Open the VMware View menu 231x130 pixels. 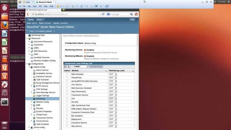point(35,6)
